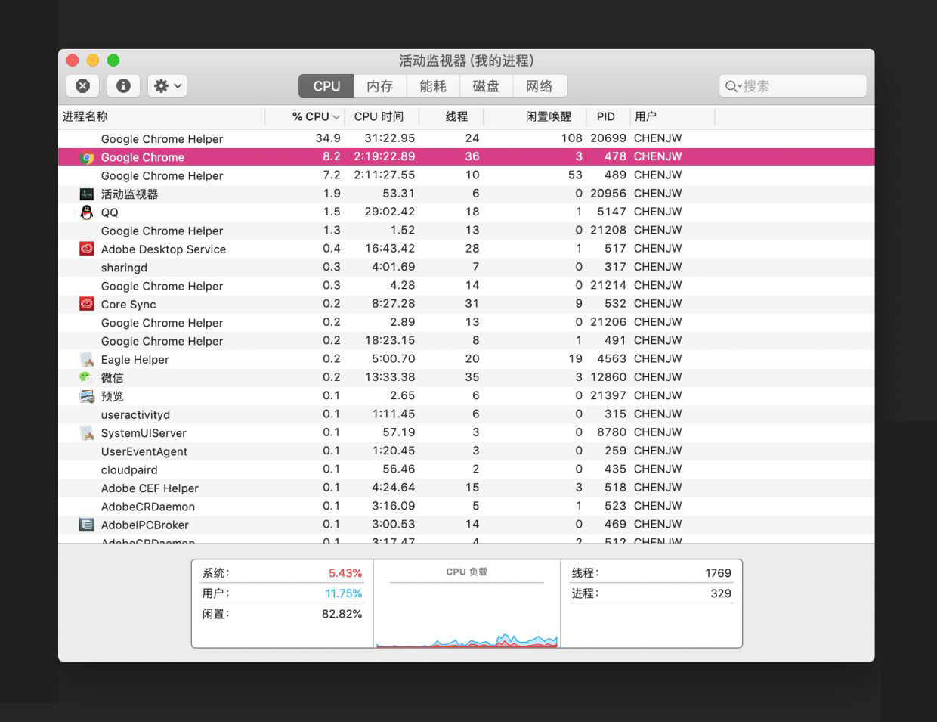
Task: Click the Google Chrome app icon
Action: (87, 157)
